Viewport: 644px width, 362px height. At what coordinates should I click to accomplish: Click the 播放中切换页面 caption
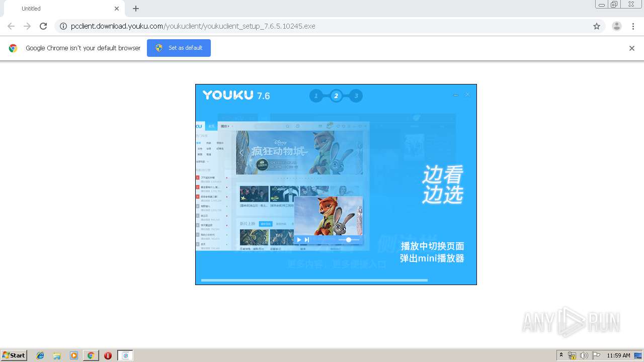(432, 246)
